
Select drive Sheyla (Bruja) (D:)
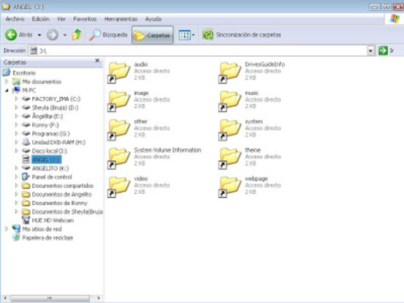coord(55,108)
